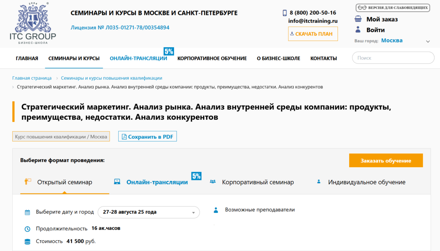Click the clock icon beside Продолжительность

(27, 229)
